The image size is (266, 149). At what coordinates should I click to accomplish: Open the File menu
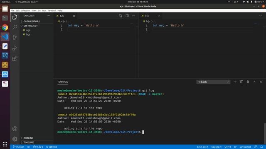(x=12, y=10)
